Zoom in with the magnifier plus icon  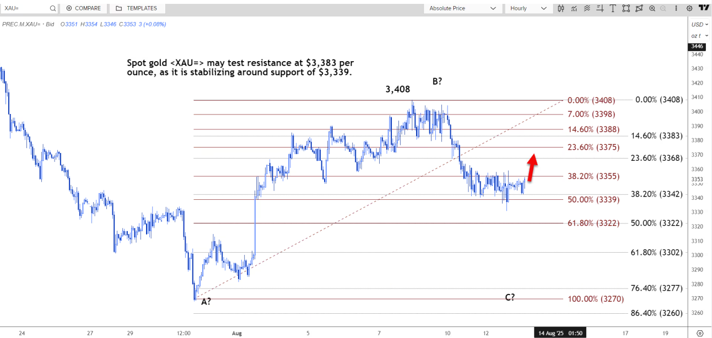[652, 8]
